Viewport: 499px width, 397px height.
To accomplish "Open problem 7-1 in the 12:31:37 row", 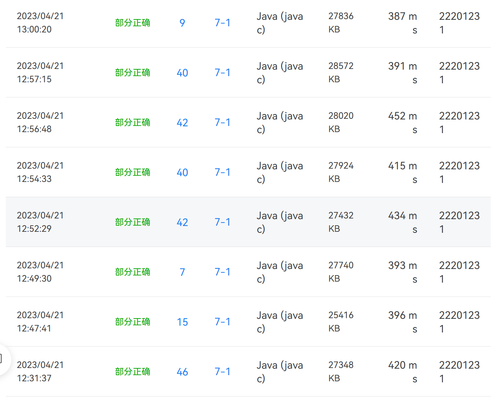I will [x=222, y=372].
